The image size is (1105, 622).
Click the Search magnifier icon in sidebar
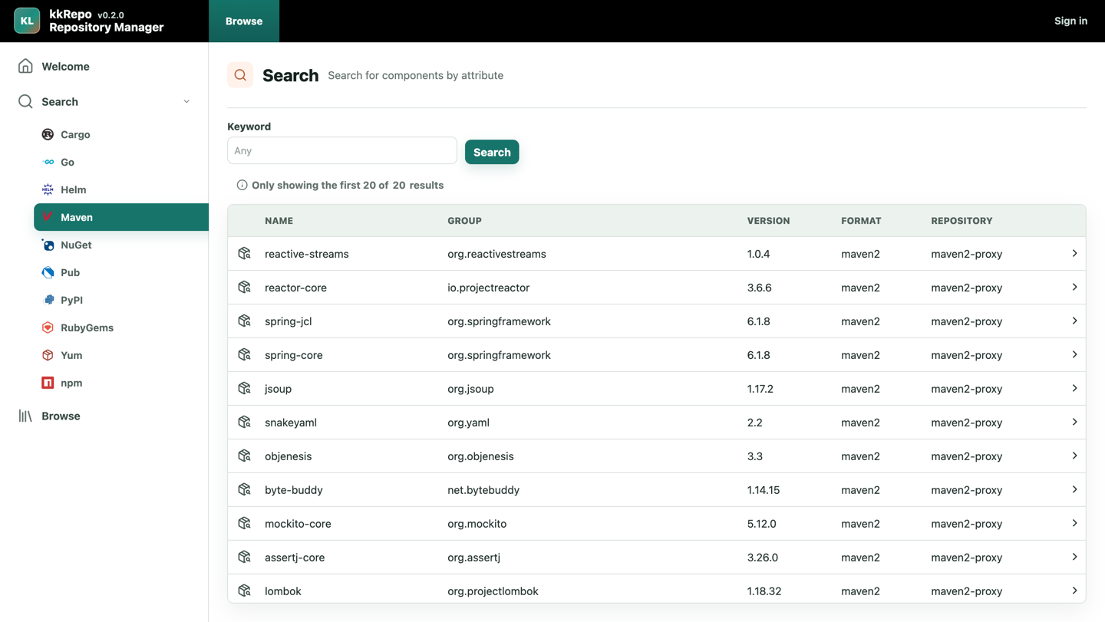click(25, 101)
